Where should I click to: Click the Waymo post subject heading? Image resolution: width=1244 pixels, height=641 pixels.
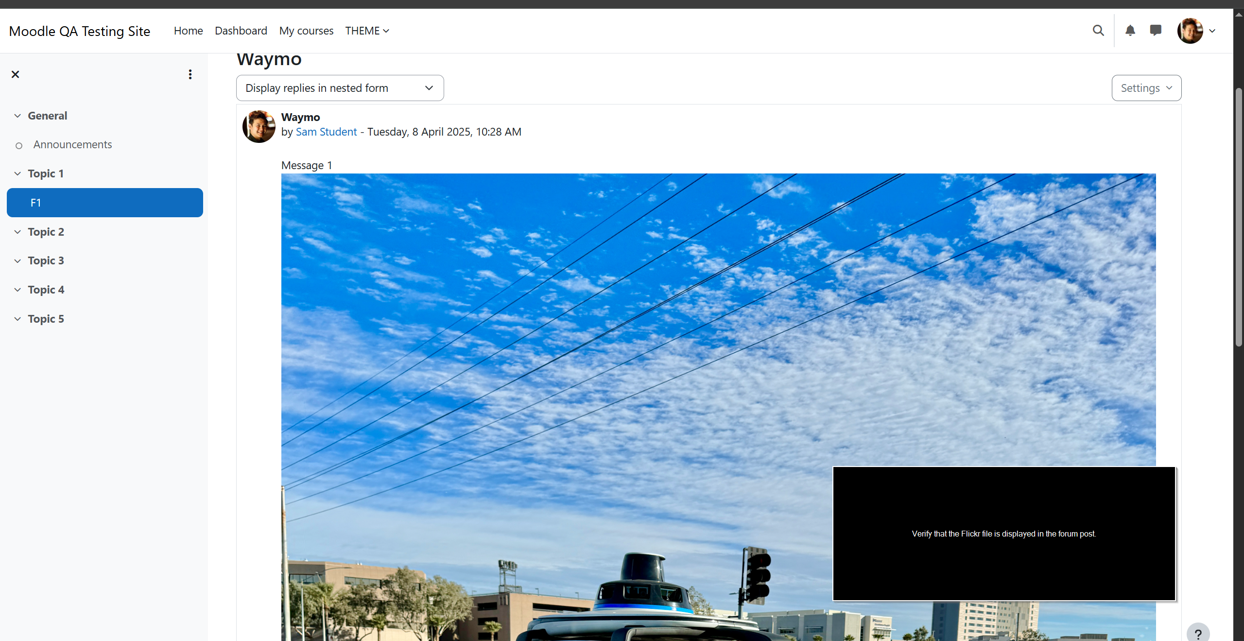pos(300,117)
